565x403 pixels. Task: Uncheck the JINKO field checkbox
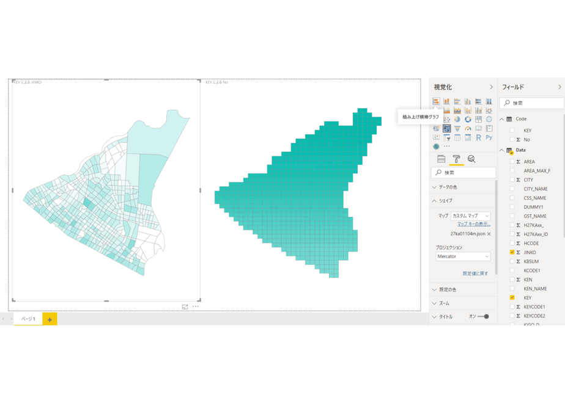click(x=512, y=252)
